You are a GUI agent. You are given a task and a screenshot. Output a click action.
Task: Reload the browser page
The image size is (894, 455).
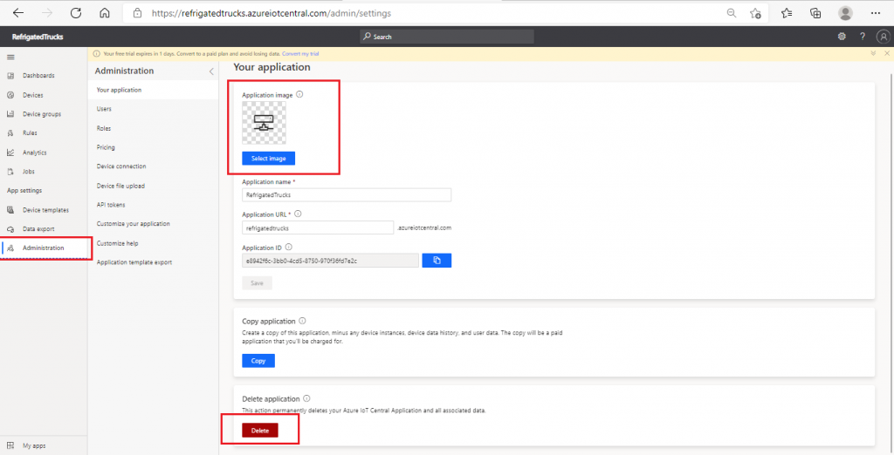tap(75, 13)
